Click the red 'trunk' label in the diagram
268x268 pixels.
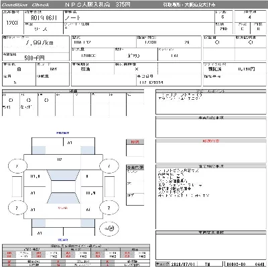[x=63, y=208]
